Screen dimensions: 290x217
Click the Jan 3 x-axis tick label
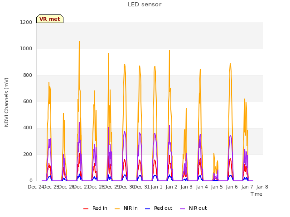pyautogui.click(x=187, y=187)
